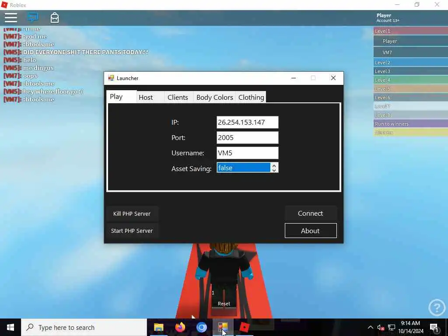The width and height of the screenshot is (448, 336).
Task: Select Level 5 team in leaderboard
Action: pyautogui.click(x=410, y=88)
